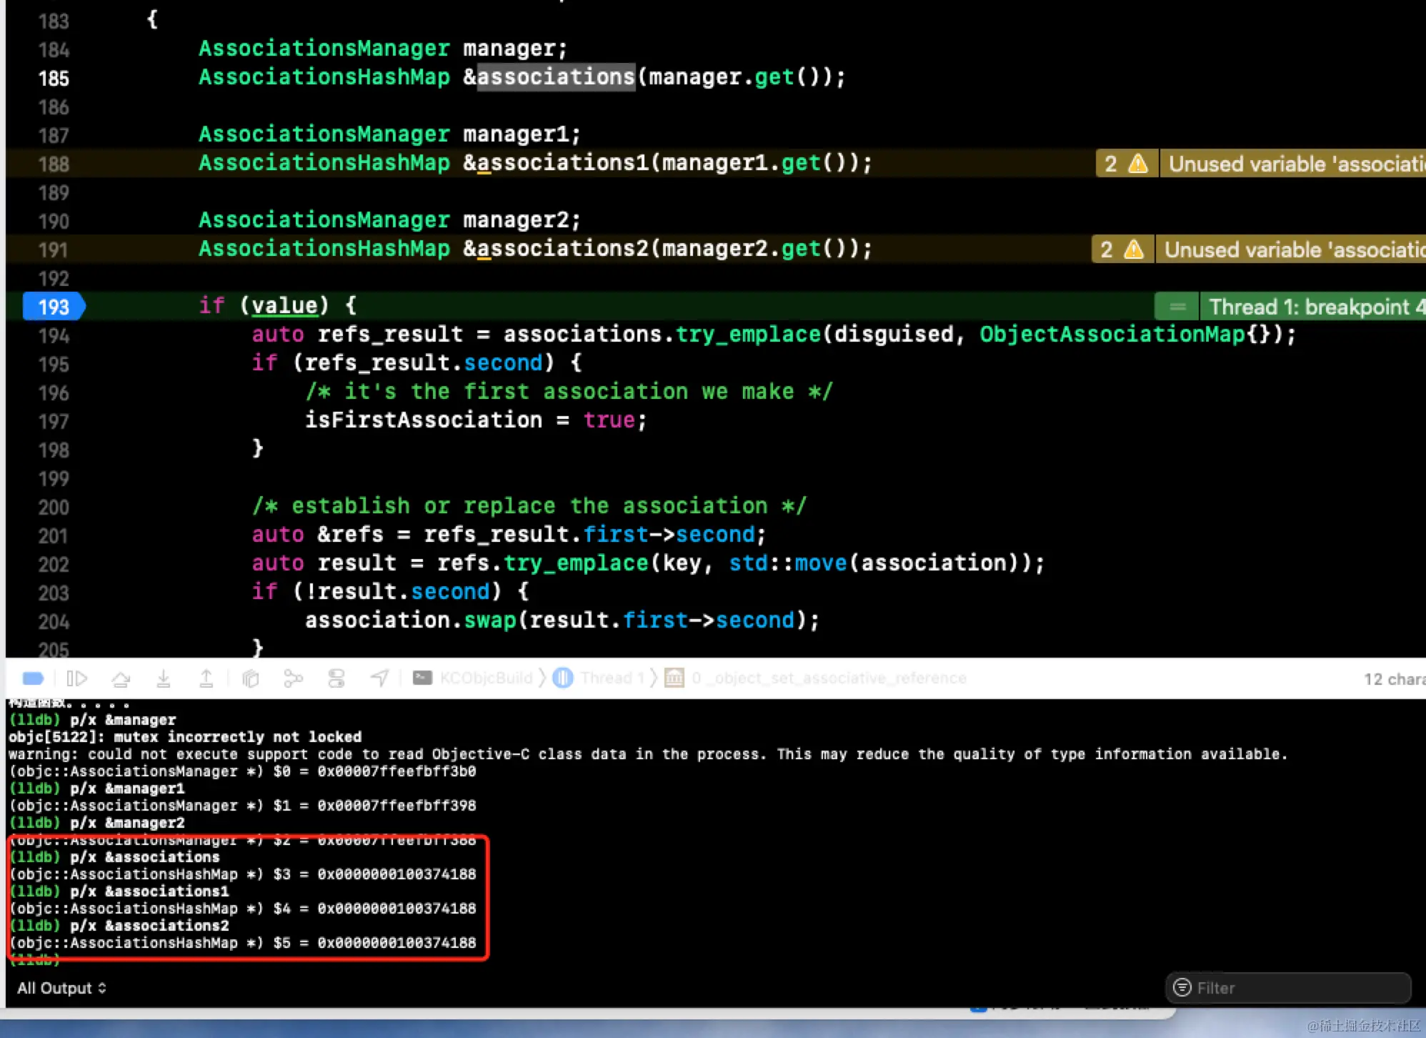Image resolution: width=1426 pixels, height=1038 pixels.
Task: Open the Debug Memory Graph icon
Action: (x=293, y=678)
